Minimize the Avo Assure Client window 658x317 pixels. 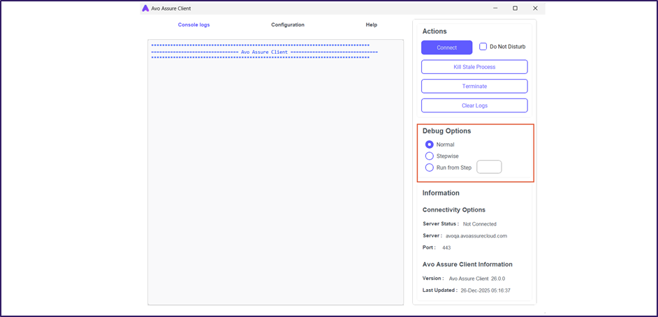click(x=495, y=8)
